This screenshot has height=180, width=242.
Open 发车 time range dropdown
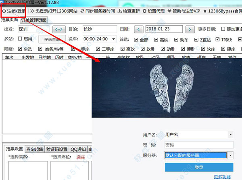pyautogui.click(x=113, y=39)
